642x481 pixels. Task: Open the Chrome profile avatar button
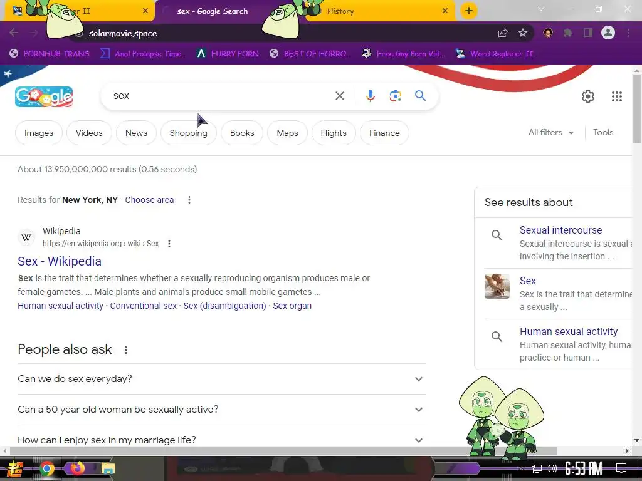pos(608,33)
